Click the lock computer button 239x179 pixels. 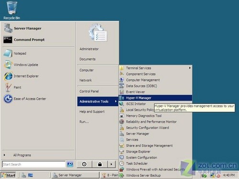coord(100,164)
